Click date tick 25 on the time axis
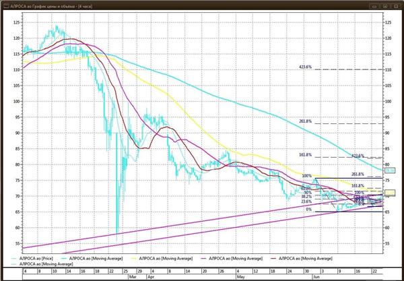The image size is (404, 281). (125, 271)
